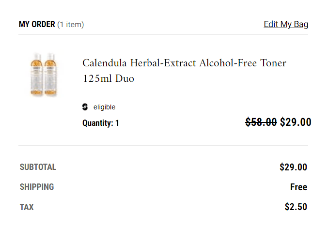Click the eligible label text

104,107
